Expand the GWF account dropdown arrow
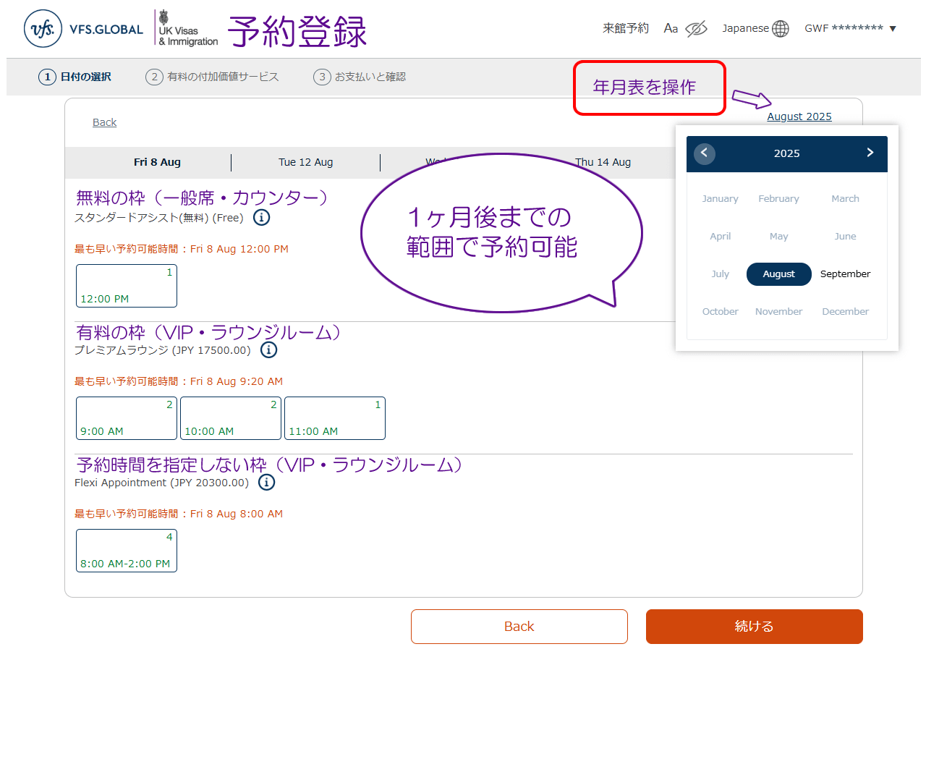 (893, 29)
